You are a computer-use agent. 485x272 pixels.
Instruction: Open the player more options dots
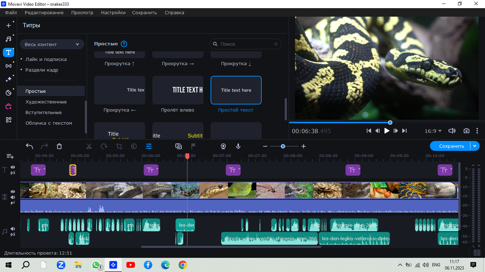click(477, 131)
